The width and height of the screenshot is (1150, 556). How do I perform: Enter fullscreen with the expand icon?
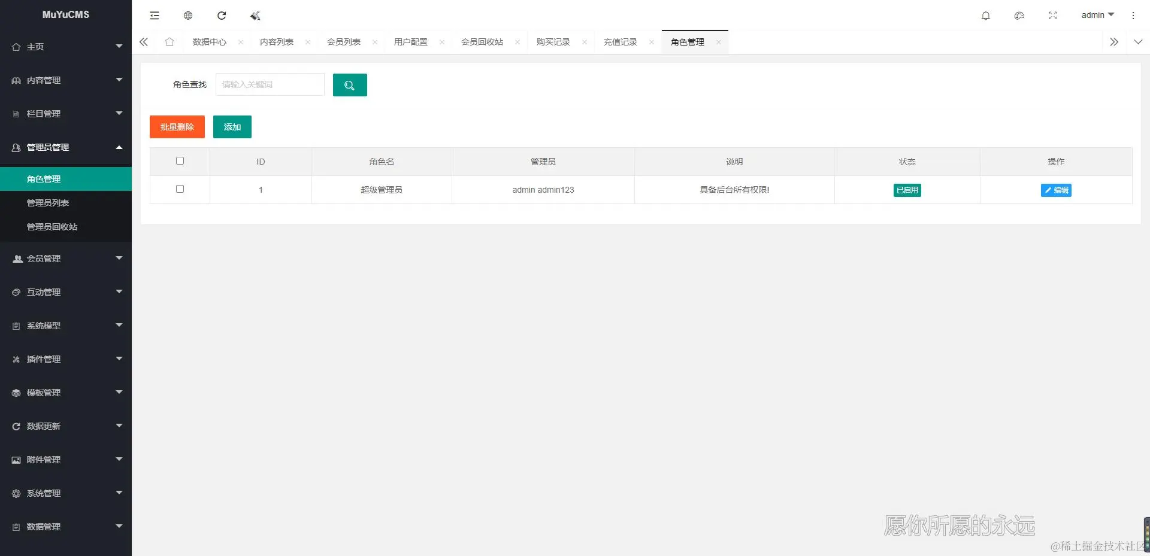click(1052, 16)
